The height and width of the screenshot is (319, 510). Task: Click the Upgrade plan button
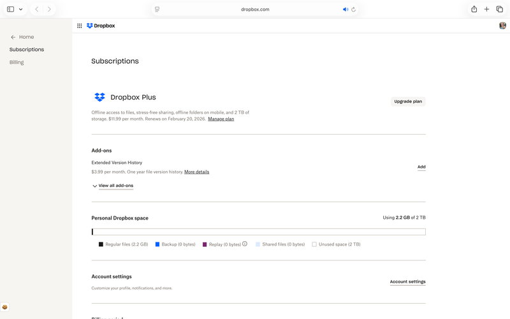(408, 101)
